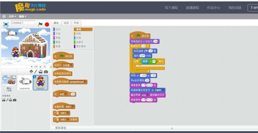This screenshot has height=133, width=258.
Task: Click the red stop button
Action: (47, 25)
